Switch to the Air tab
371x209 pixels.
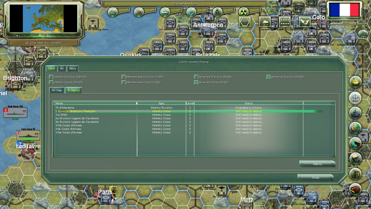coord(62,69)
